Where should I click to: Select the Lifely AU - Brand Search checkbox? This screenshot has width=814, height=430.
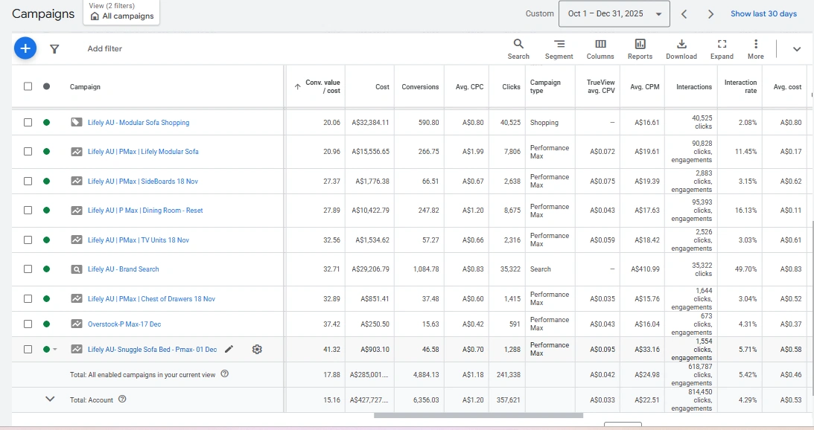tap(28, 269)
